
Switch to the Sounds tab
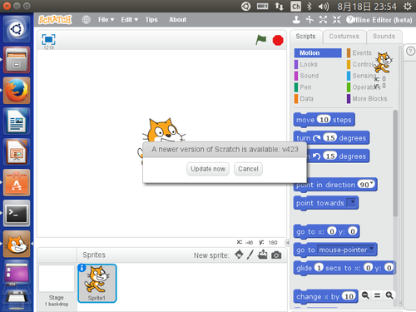[x=384, y=37]
